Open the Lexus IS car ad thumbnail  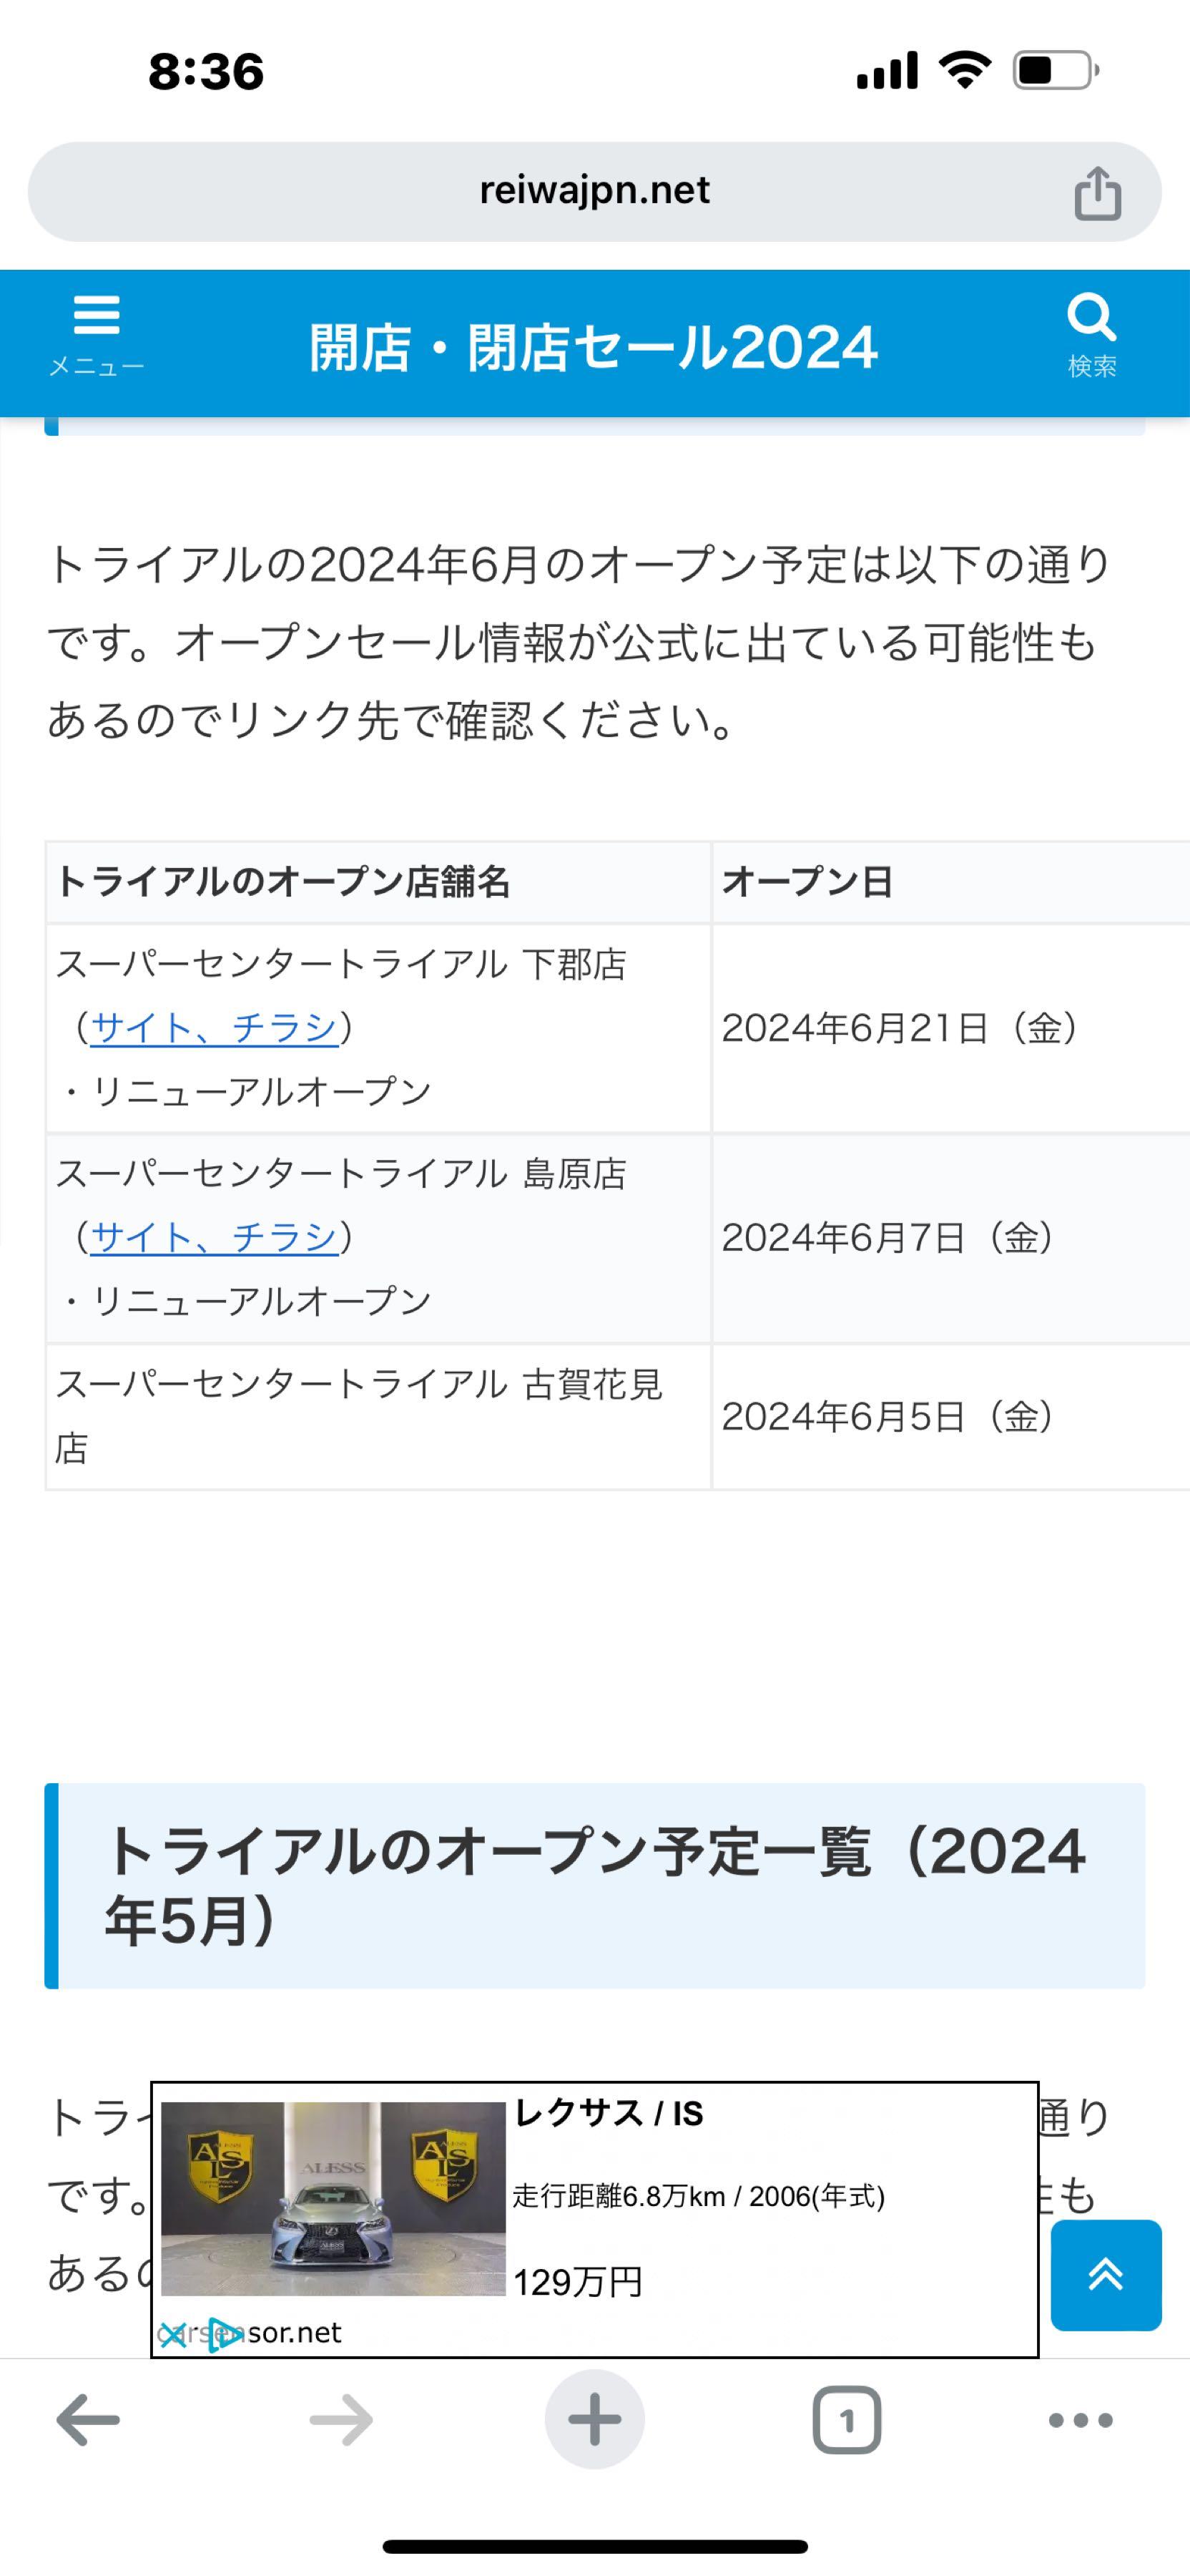[334, 2199]
